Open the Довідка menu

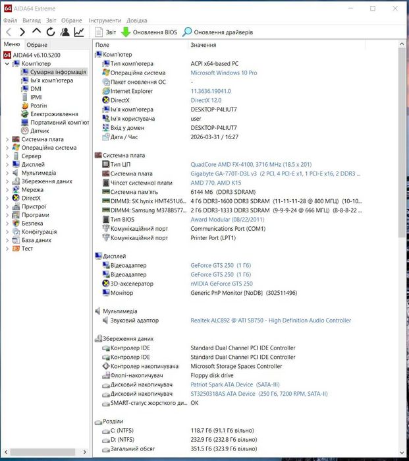point(137,20)
